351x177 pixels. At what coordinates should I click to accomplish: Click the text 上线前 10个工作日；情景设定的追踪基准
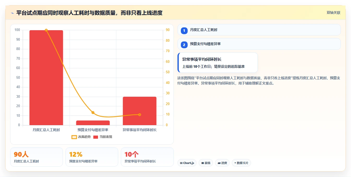click(213, 66)
